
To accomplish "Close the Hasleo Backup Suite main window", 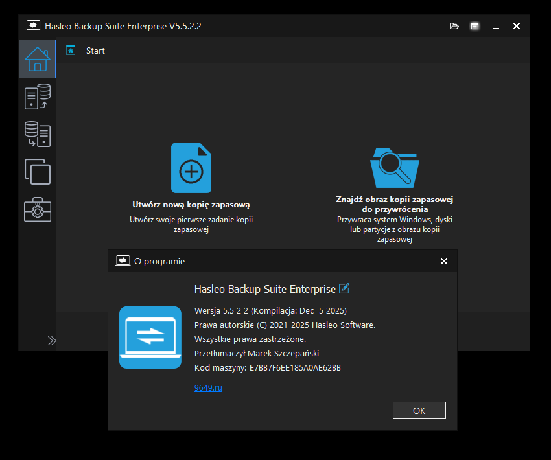I will click(x=517, y=26).
